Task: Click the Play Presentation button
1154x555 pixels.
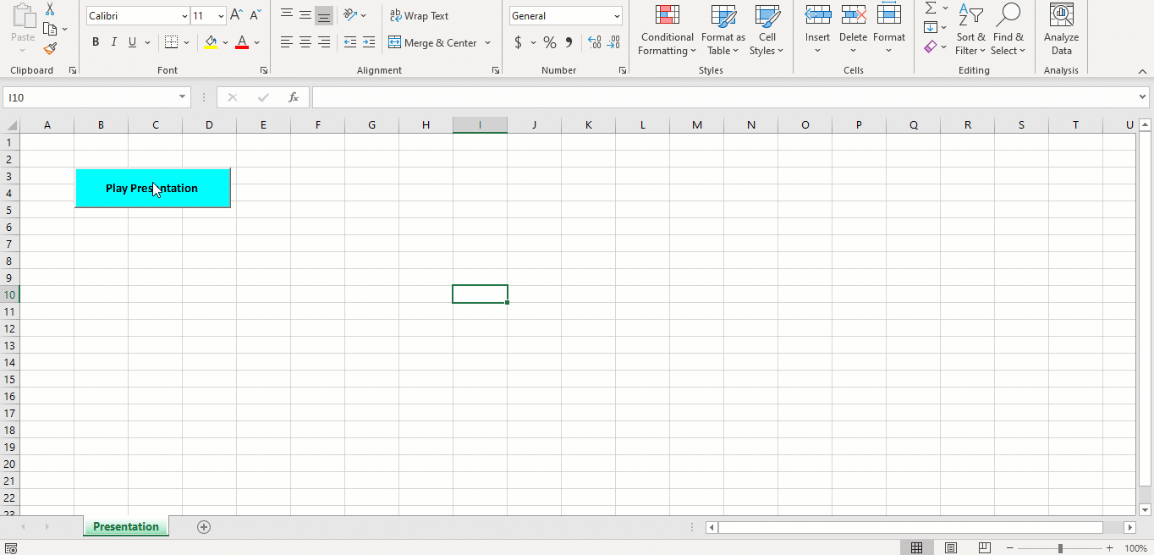Action: (x=152, y=187)
